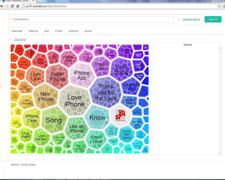
Task: Open the Export tab
Action: 88,31
